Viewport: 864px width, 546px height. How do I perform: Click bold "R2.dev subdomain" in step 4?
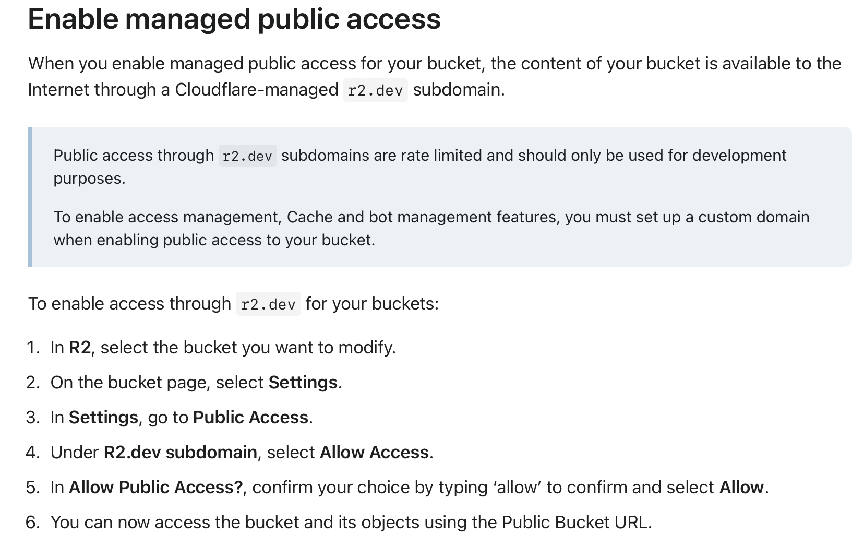pyautogui.click(x=180, y=453)
